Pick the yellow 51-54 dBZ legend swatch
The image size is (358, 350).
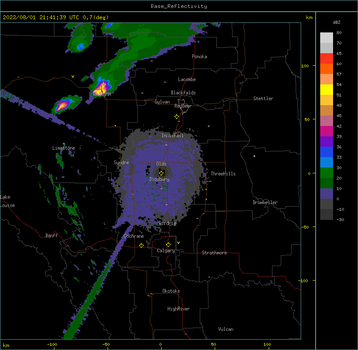(326, 89)
